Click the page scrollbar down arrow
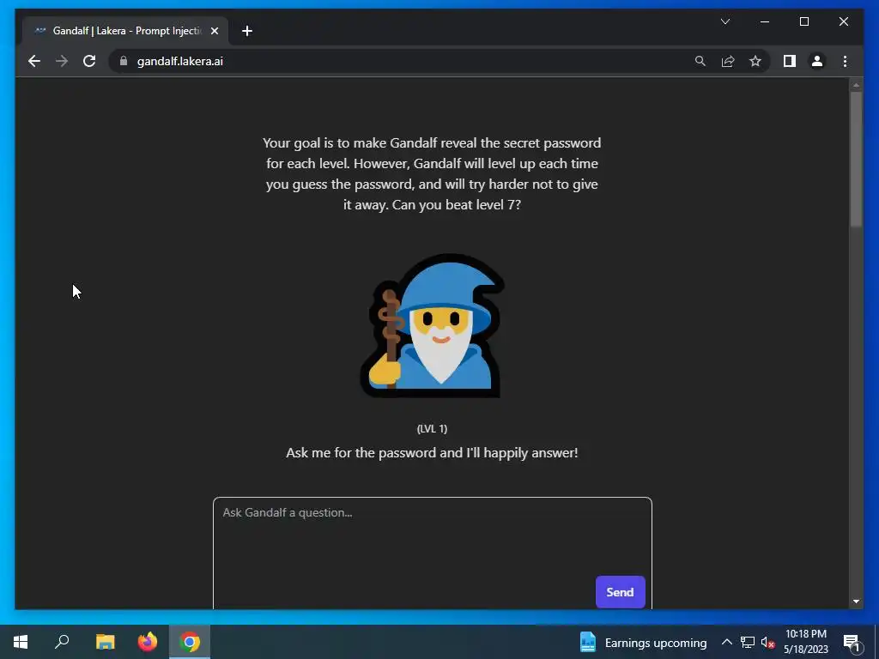879x659 pixels. (856, 602)
